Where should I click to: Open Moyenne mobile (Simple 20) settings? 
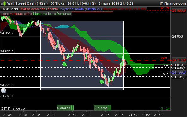81,9
